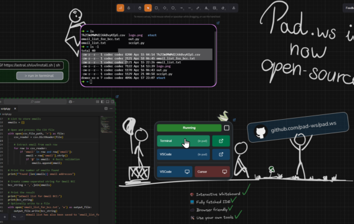Viewport: 354px width, 224px height.
Task: Launch Cursor desktop button
Action: coord(212,172)
